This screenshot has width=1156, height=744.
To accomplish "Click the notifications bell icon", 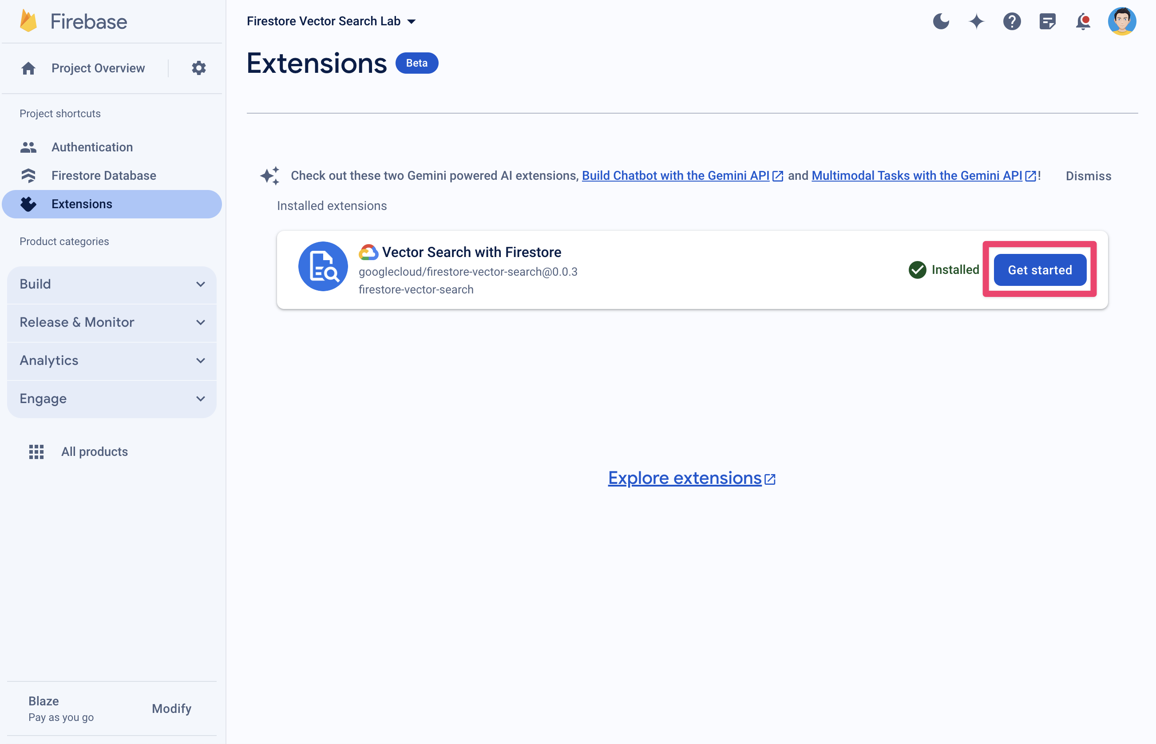I will 1083,21.
